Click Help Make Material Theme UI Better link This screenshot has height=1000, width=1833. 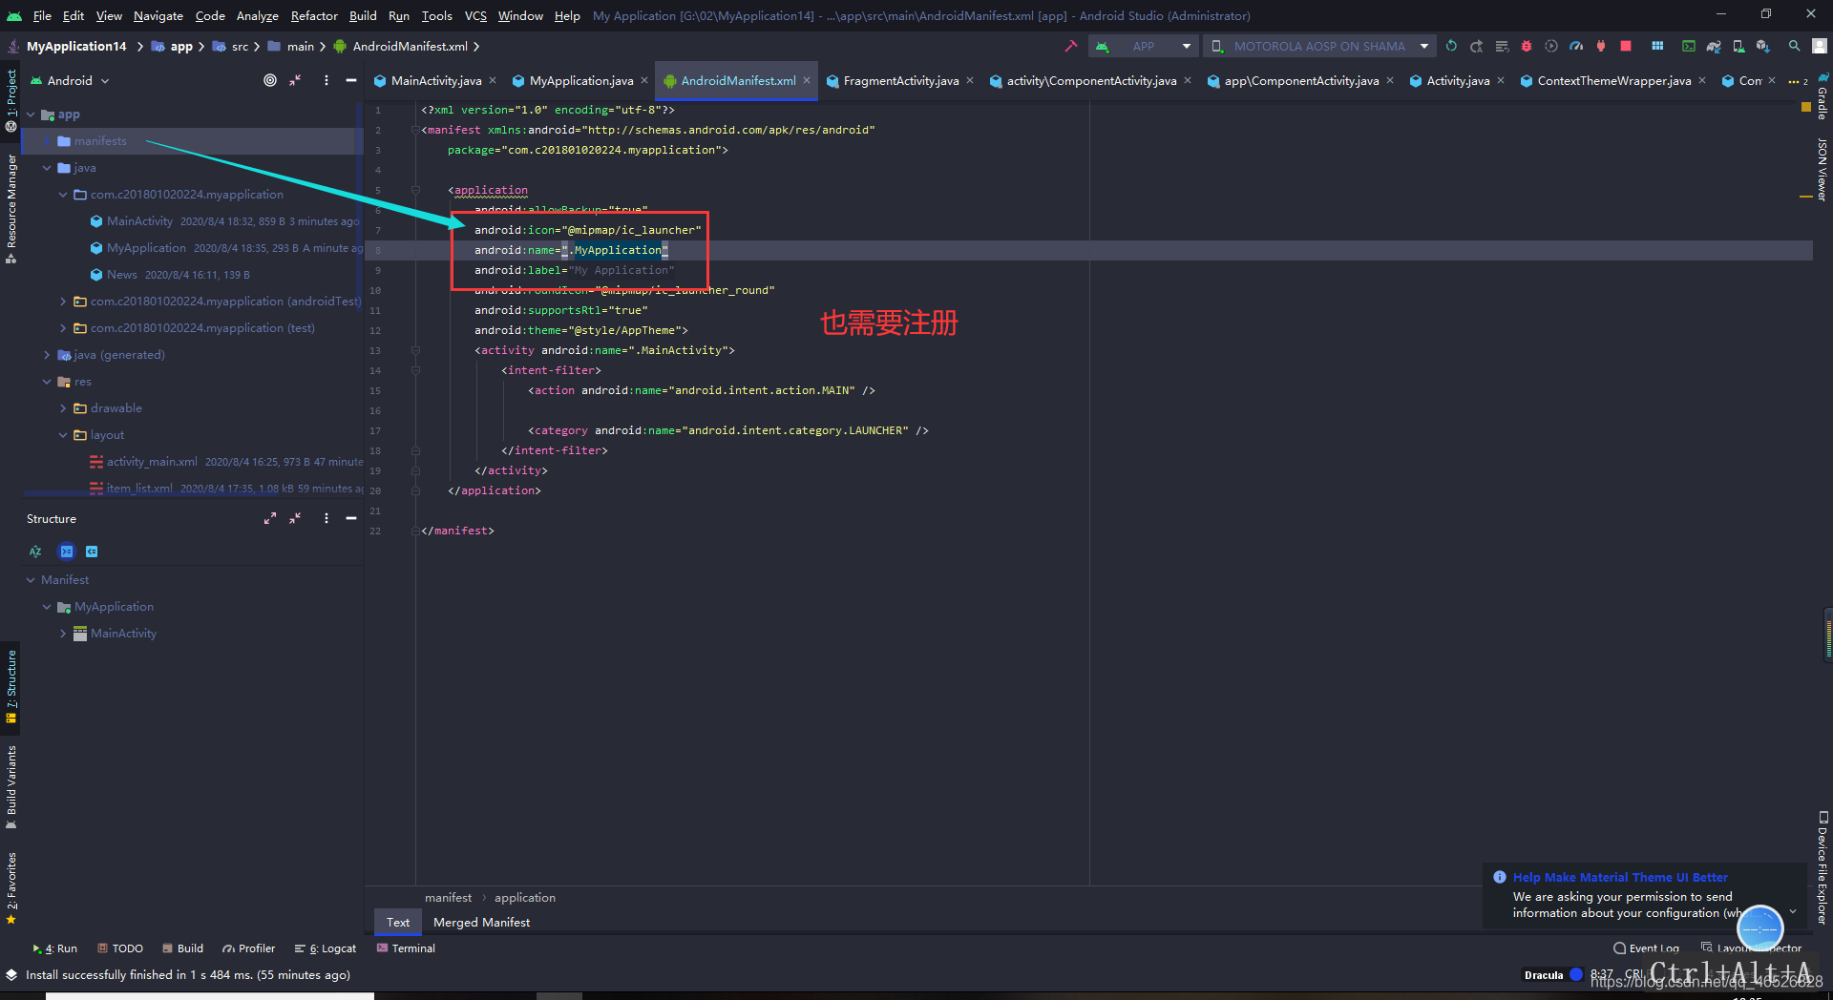[1620, 877]
